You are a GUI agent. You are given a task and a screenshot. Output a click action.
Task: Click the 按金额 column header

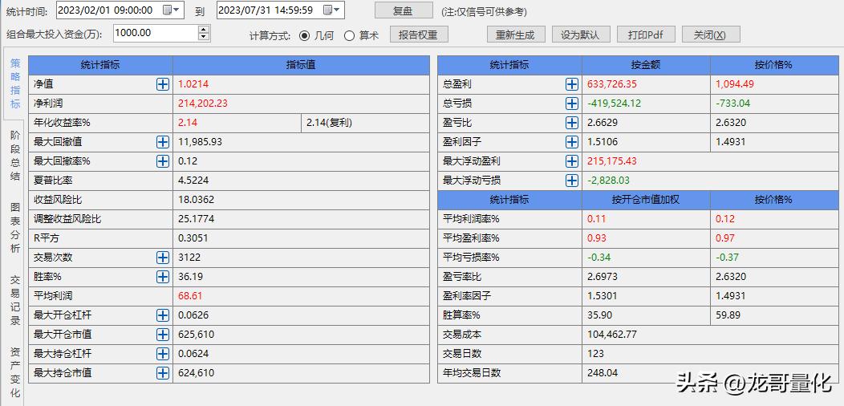tap(646, 65)
